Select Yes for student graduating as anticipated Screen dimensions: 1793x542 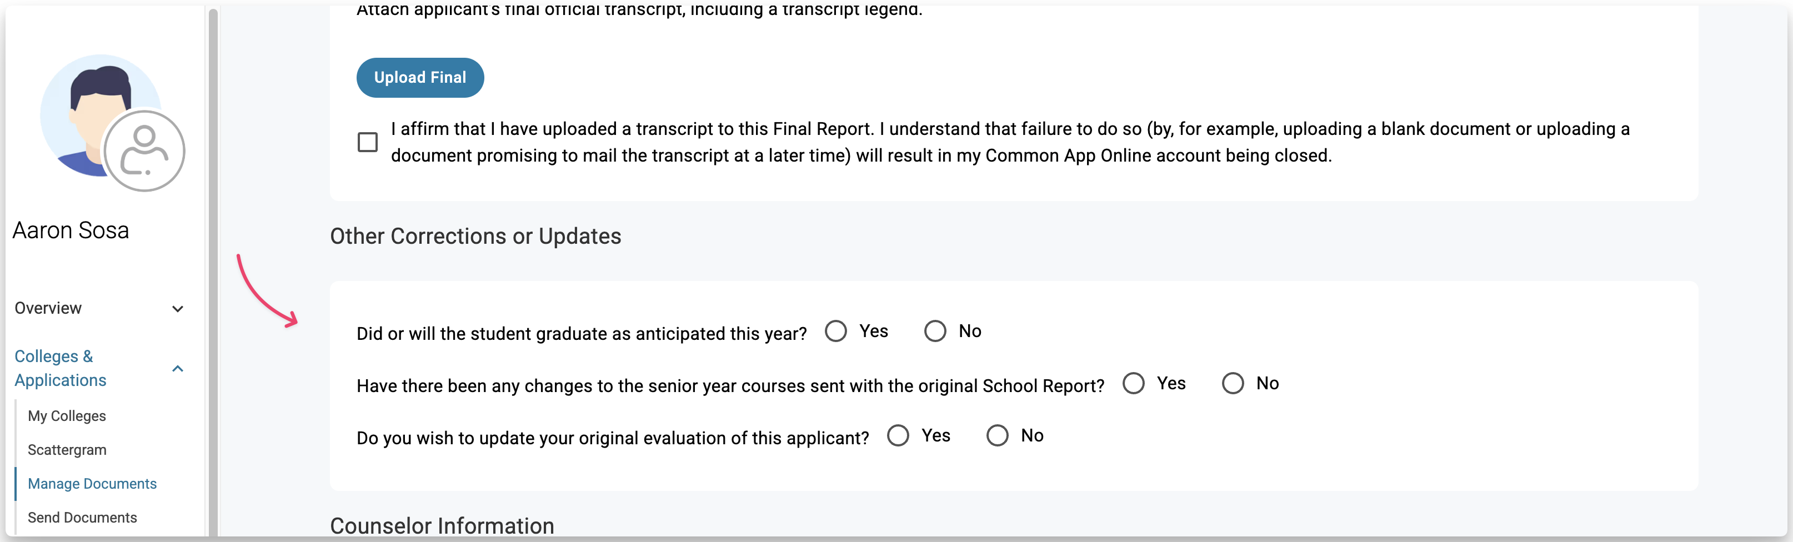pyautogui.click(x=835, y=331)
